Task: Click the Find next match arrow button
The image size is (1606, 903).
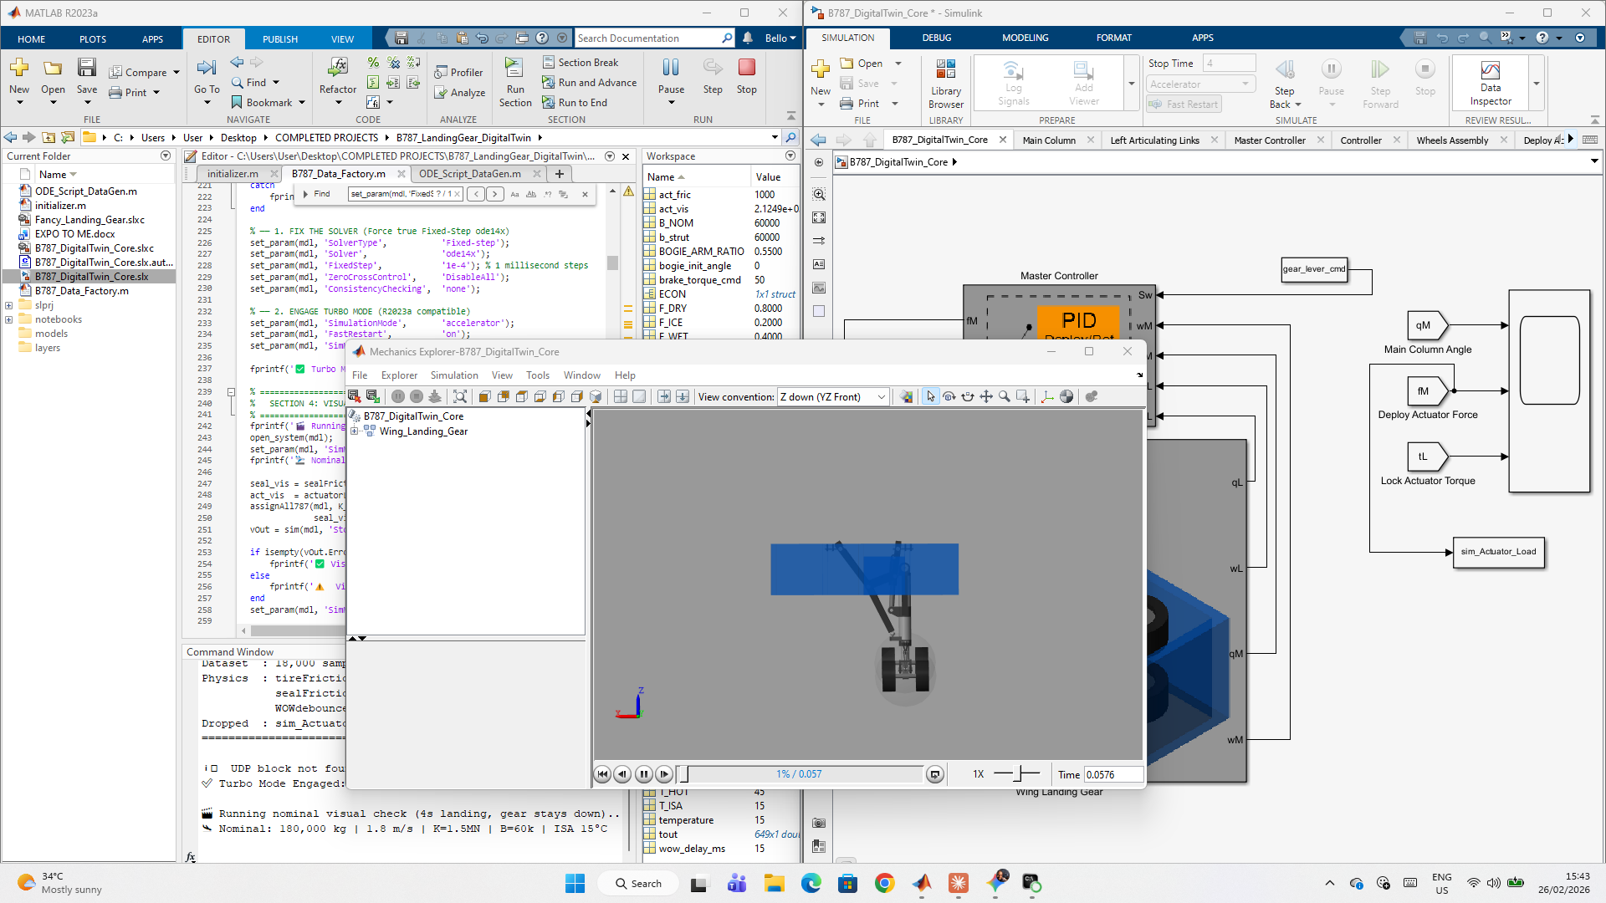Action: 495,194
